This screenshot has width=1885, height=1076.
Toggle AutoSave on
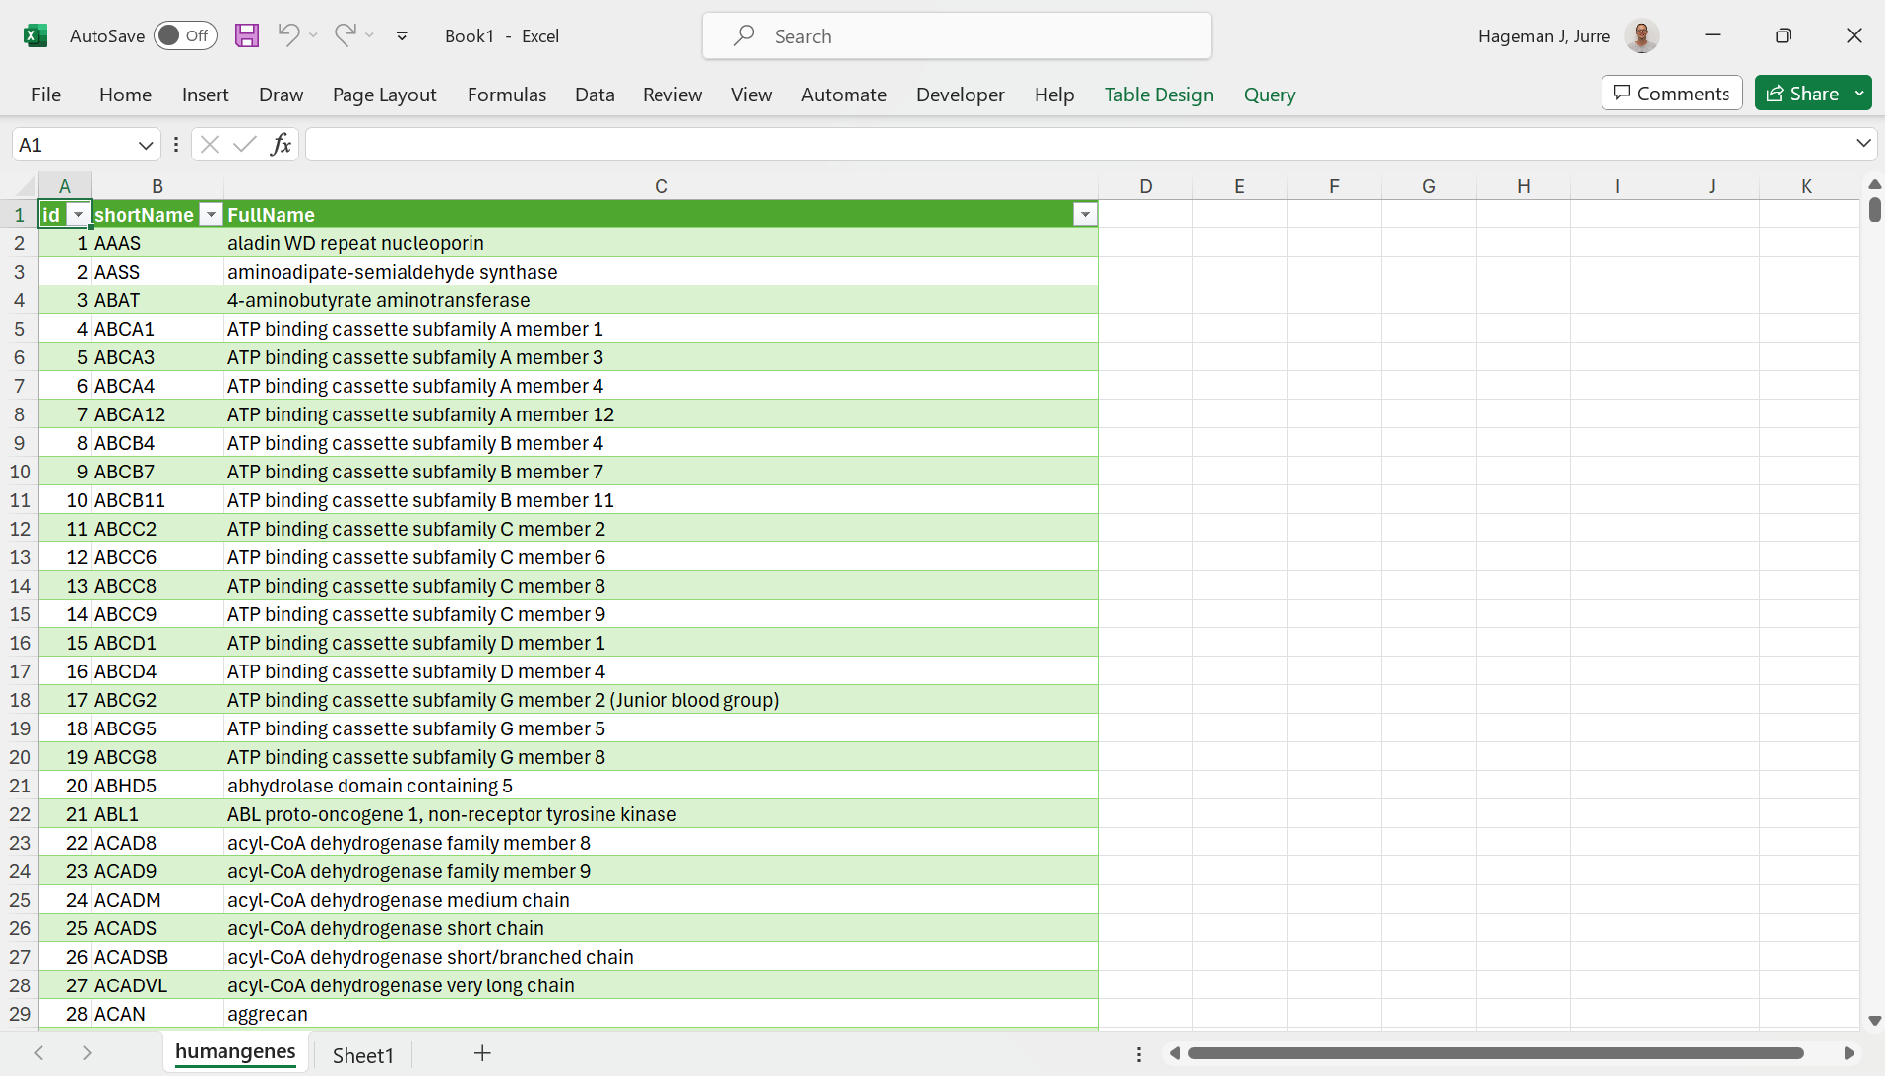(185, 35)
